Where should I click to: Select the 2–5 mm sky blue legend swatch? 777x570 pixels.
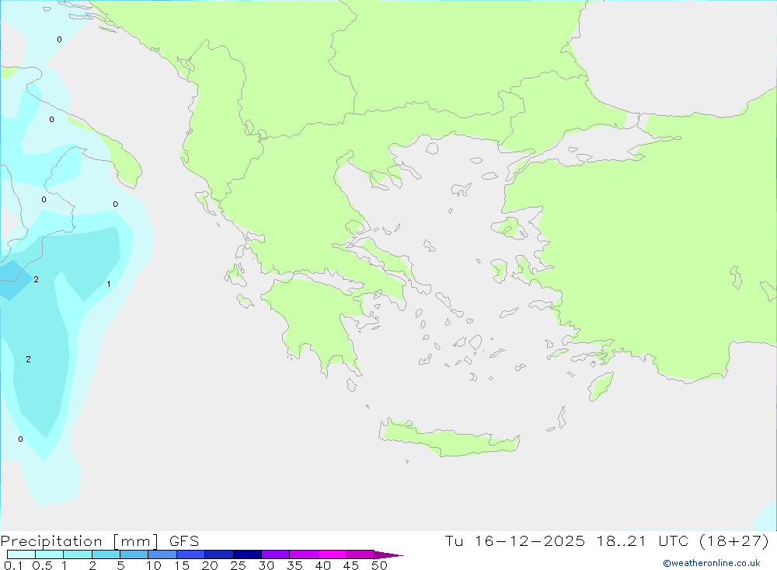[x=106, y=554]
